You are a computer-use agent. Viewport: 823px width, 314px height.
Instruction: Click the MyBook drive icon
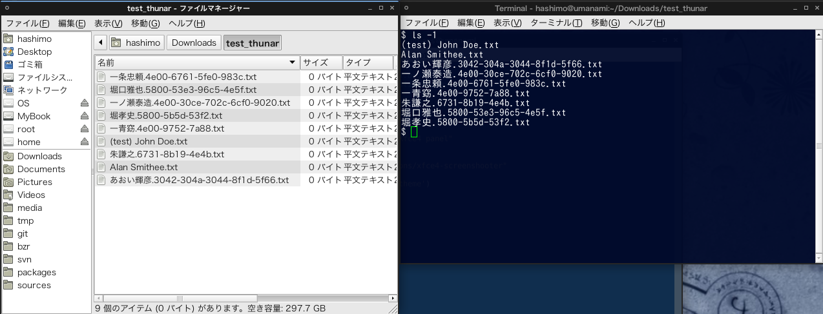pyautogui.click(x=8, y=116)
